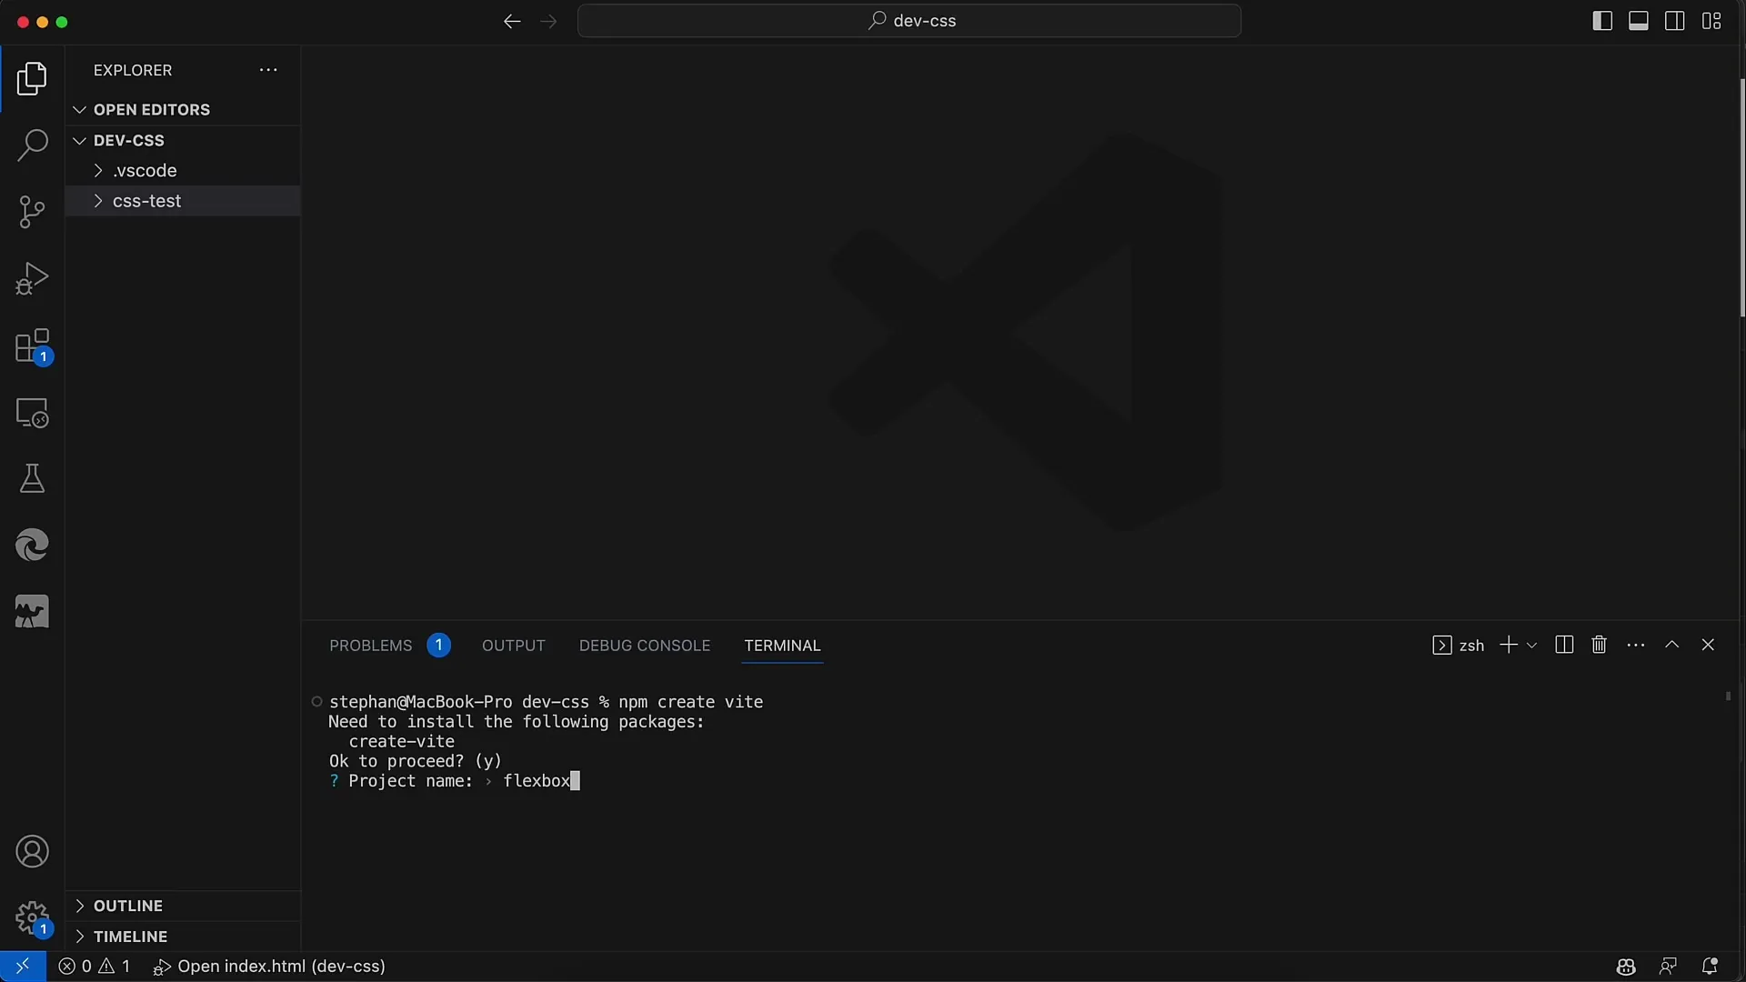Image resolution: width=1746 pixels, height=982 pixels.
Task: Open the Extensions view
Action: click(x=32, y=346)
